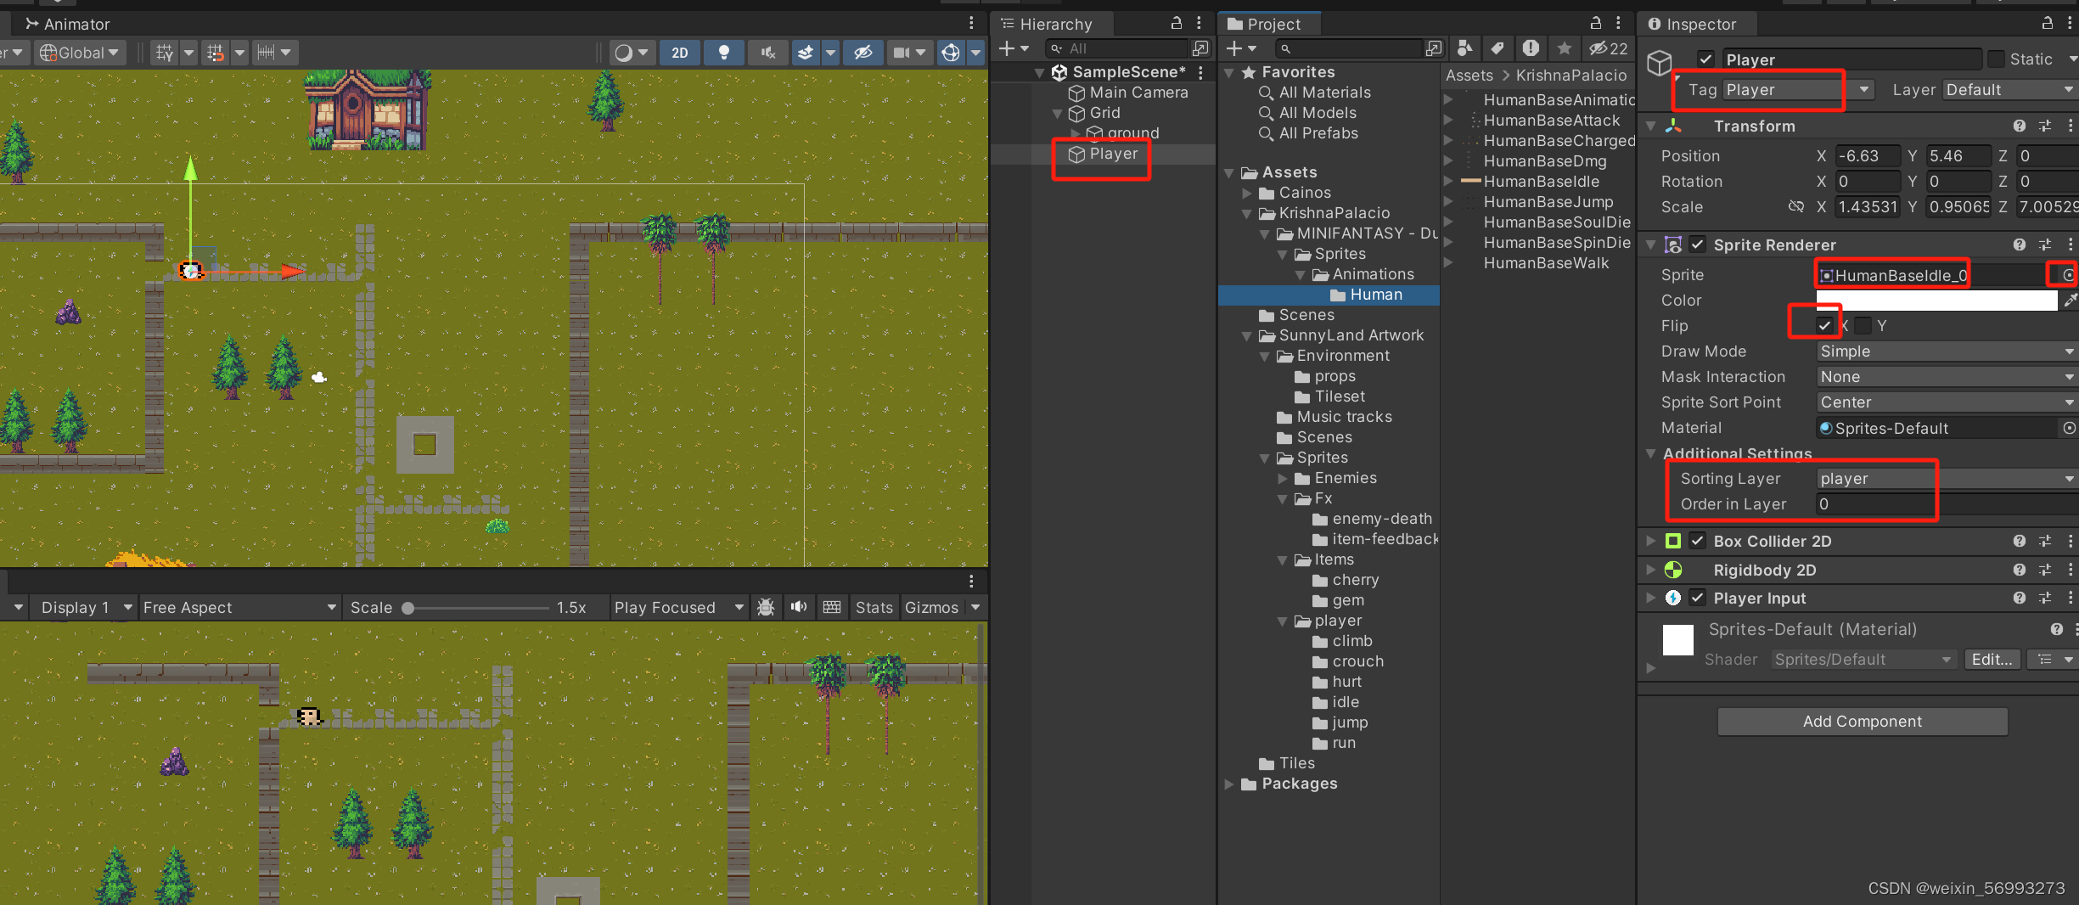Click the Add Component button

click(x=1863, y=722)
